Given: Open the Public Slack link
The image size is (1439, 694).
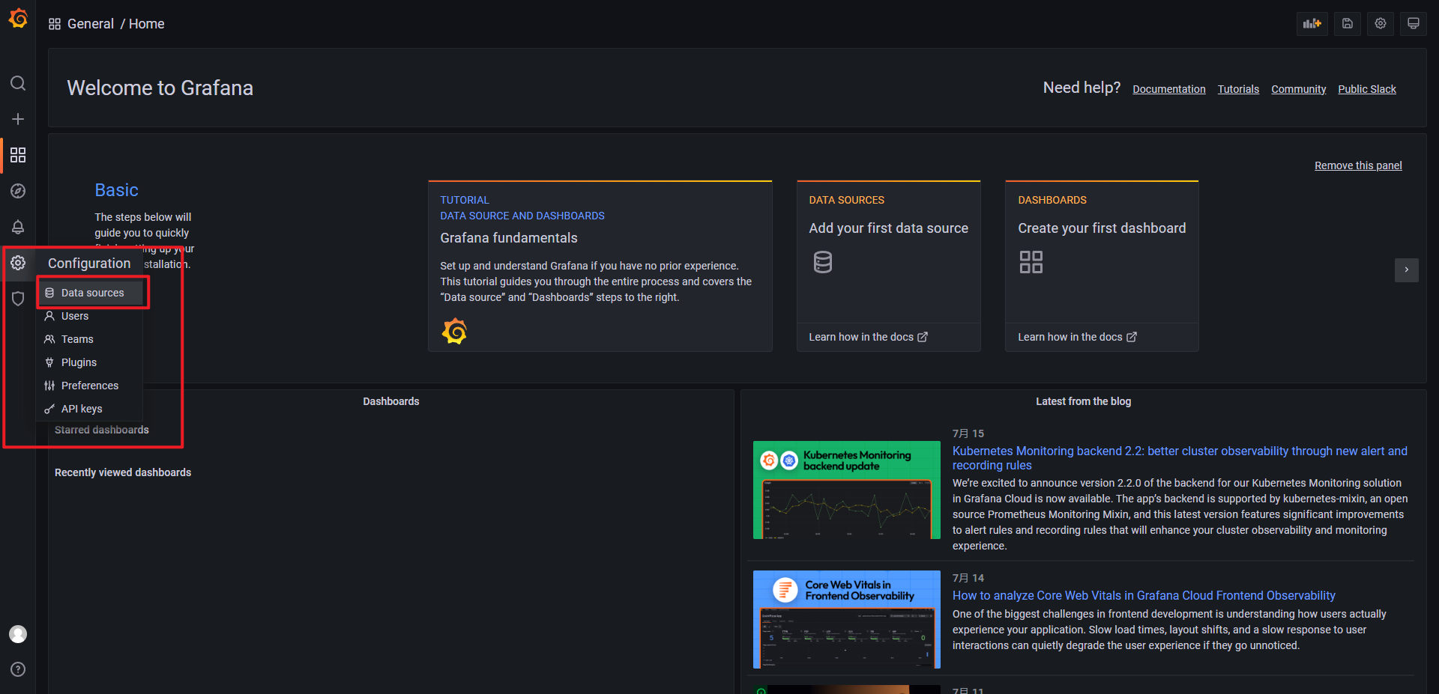Looking at the screenshot, I should click(1367, 89).
